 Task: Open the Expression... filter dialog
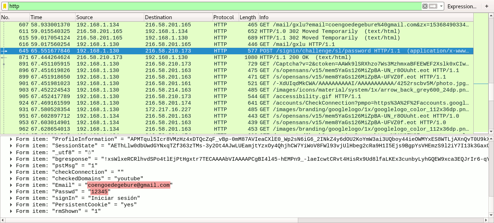point(462,6)
